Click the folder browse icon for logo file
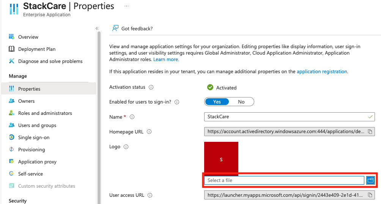 pyautogui.click(x=370, y=180)
